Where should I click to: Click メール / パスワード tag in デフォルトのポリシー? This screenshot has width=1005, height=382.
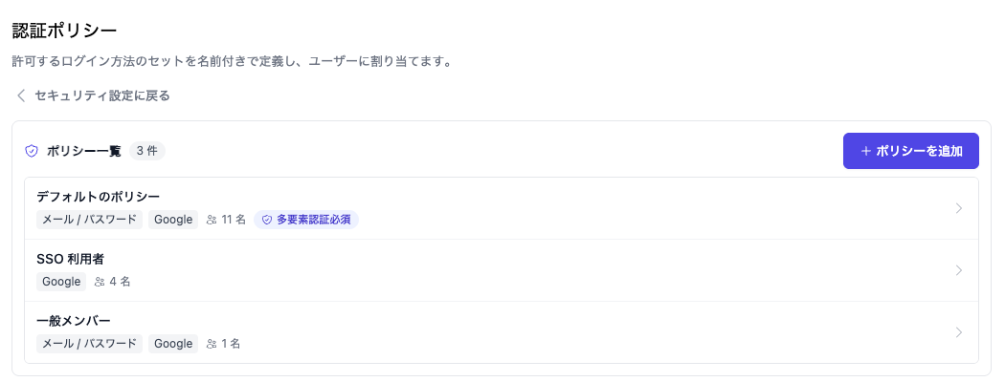click(x=89, y=220)
